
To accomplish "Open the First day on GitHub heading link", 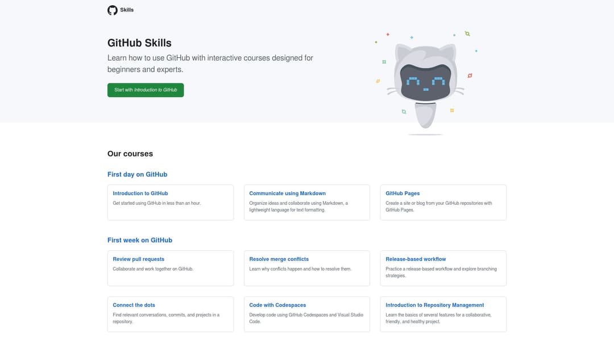I will (138, 174).
